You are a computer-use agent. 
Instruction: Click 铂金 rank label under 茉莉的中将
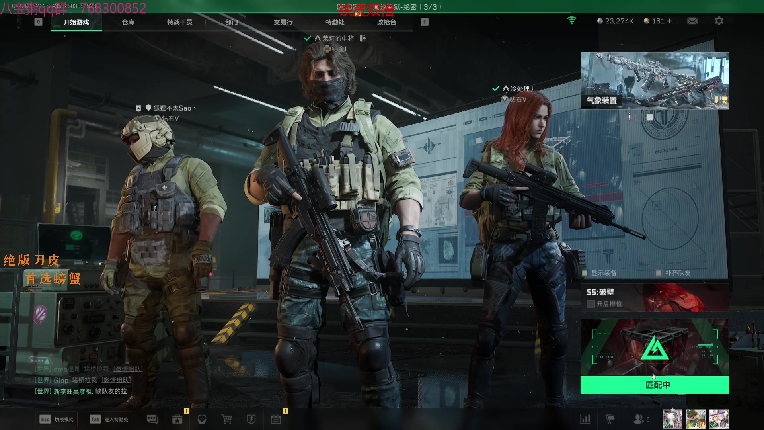(339, 49)
